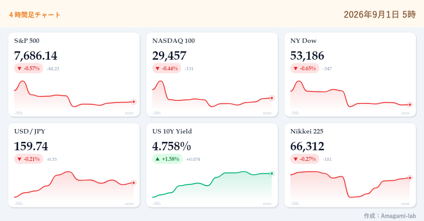Click the NASDAQ 100 card title

(173, 41)
